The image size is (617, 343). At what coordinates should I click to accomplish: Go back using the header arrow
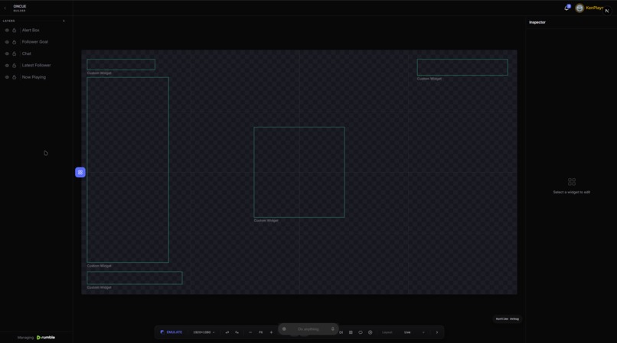point(5,8)
